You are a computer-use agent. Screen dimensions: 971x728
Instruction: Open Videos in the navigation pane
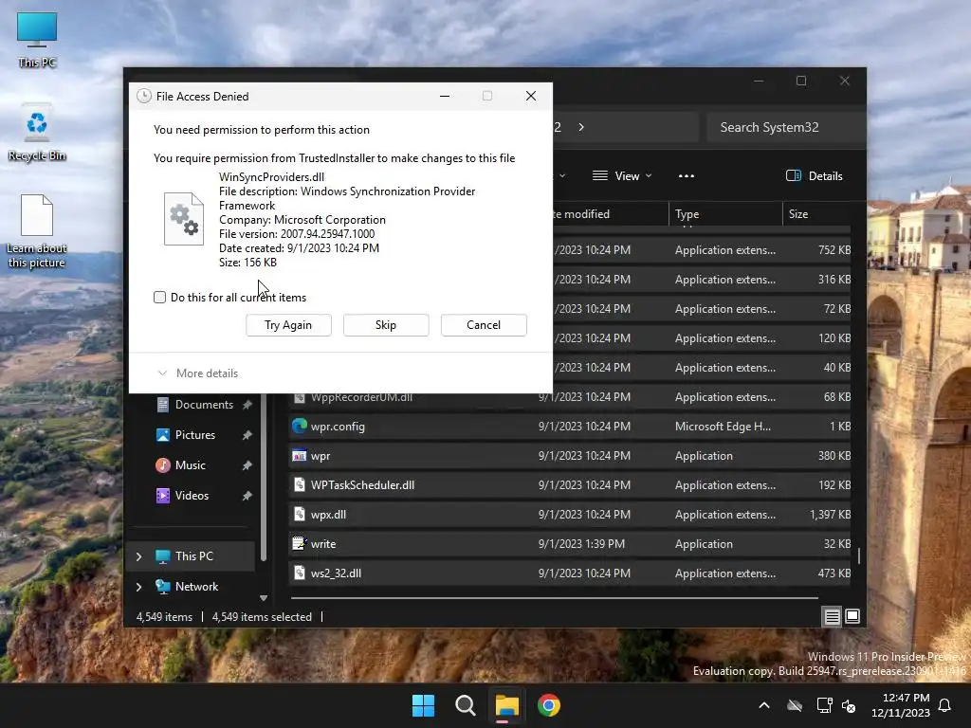[x=192, y=496]
